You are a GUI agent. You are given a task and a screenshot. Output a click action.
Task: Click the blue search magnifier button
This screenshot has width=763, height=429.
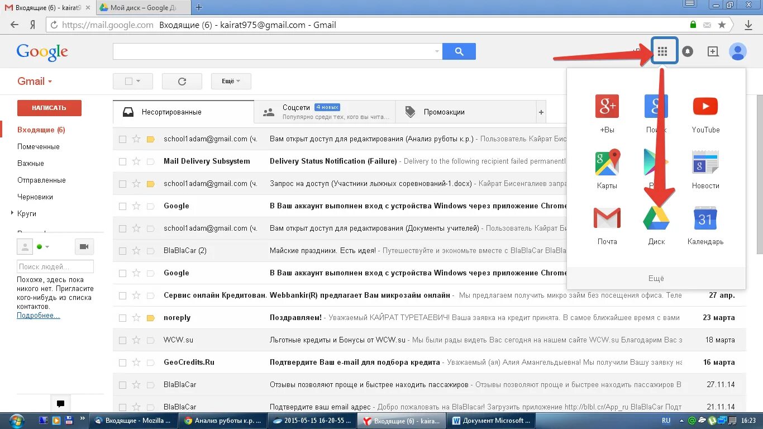pyautogui.click(x=459, y=51)
